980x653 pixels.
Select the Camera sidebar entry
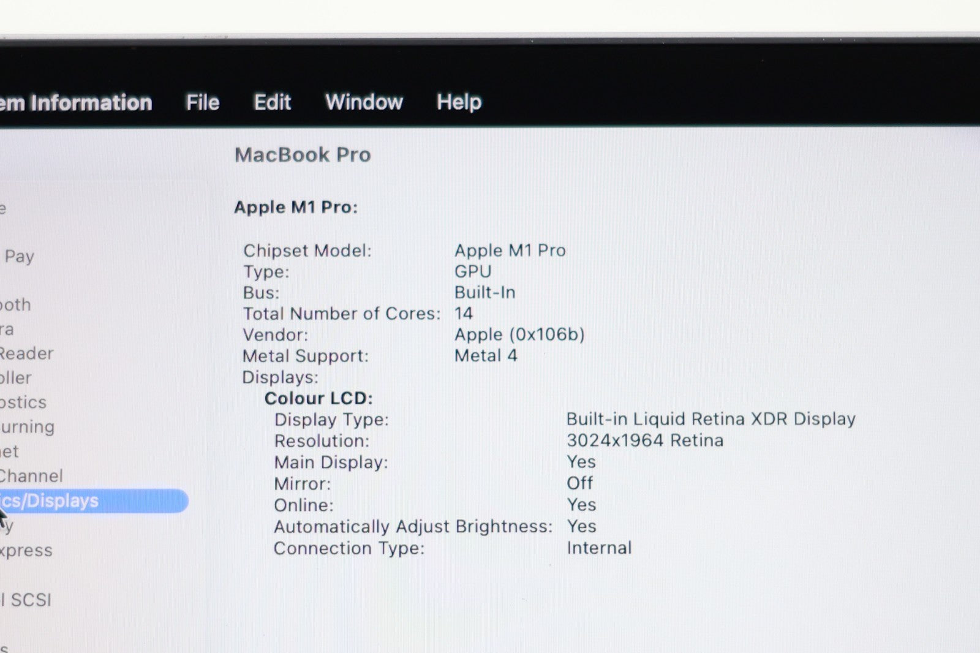point(7,330)
